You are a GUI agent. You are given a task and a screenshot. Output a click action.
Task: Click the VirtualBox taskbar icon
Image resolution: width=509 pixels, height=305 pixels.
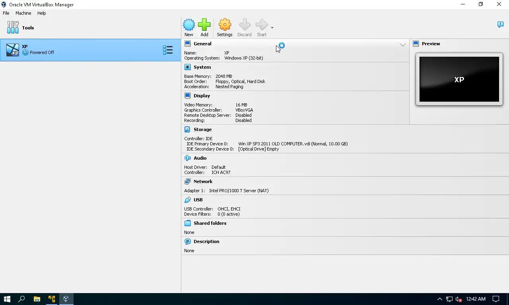66,299
